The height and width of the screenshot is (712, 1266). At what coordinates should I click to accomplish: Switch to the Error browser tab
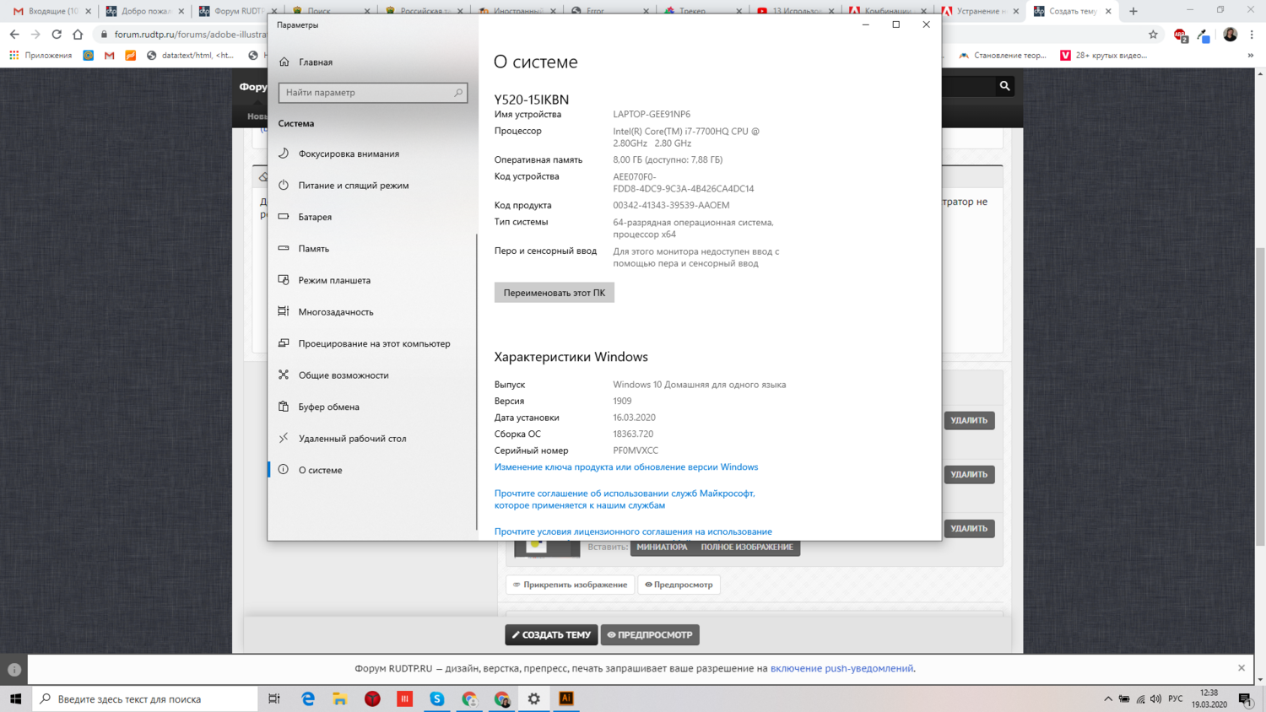point(609,11)
